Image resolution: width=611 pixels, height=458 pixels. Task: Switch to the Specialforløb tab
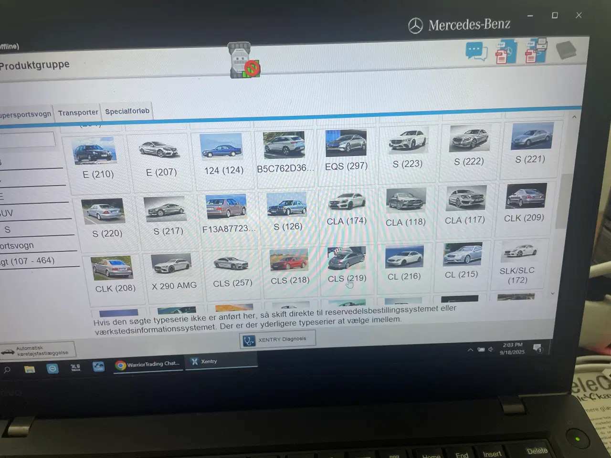127,111
